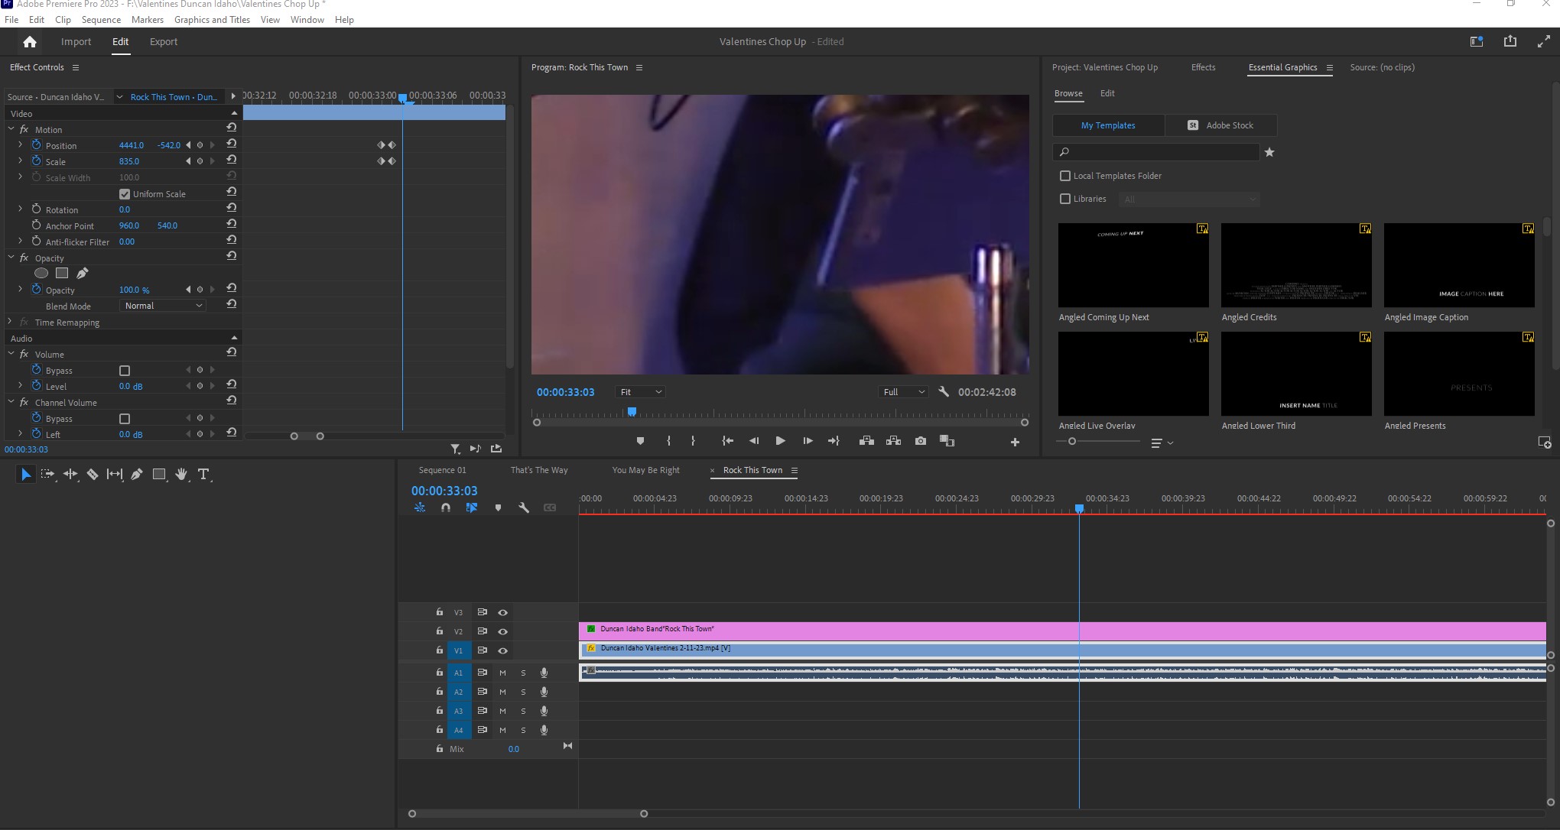Image resolution: width=1560 pixels, height=830 pixels.
Task: Enable the Local Templates Folder checkbox
Action: point(1065,176)
